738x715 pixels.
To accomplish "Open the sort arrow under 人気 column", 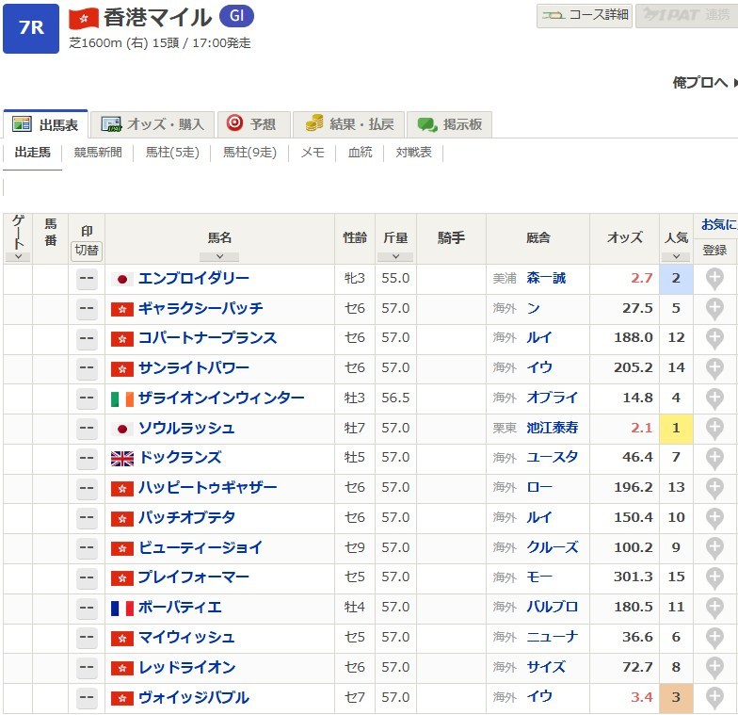I will [675, 256].
